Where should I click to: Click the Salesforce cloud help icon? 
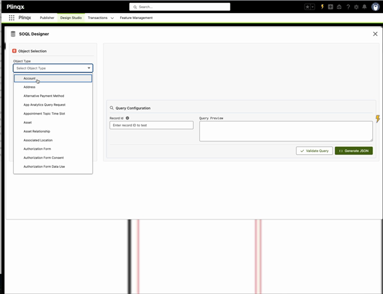(x=339, y=7)
